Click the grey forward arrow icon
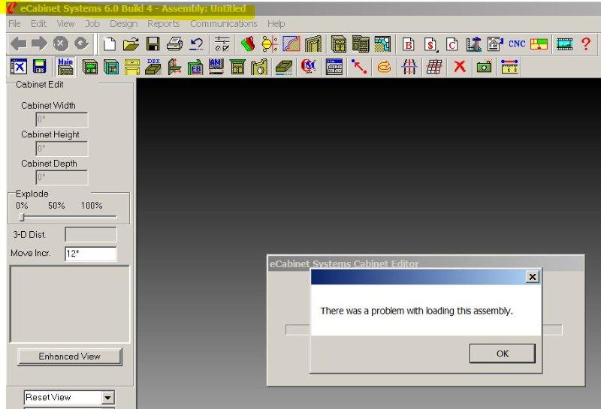601x409 pixels. coord(39,44)
